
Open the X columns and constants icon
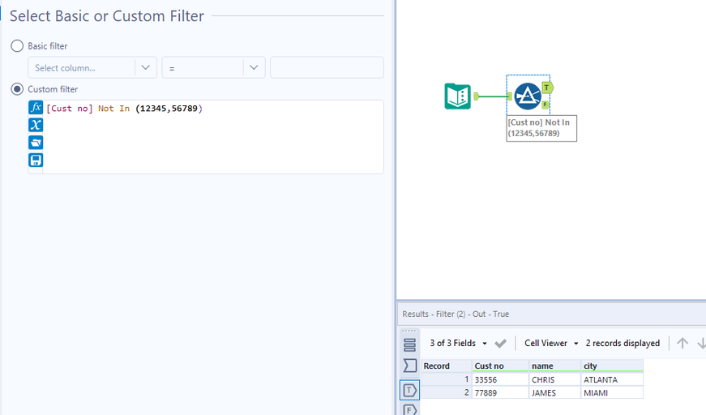tap(36, 125)
